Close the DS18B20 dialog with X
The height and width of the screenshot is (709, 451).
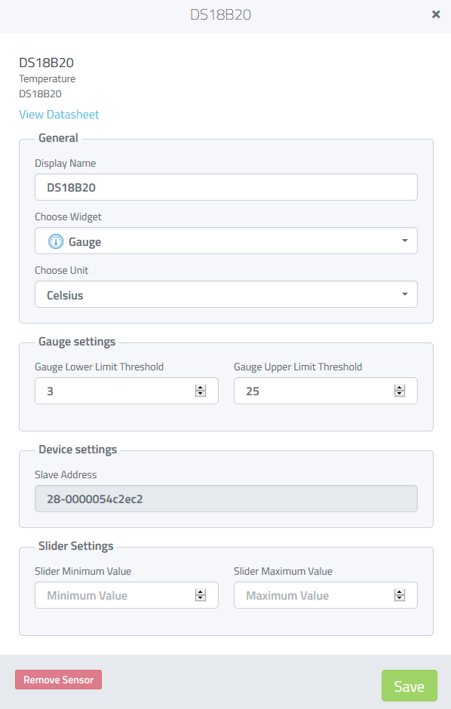click(x=436, y=14)
